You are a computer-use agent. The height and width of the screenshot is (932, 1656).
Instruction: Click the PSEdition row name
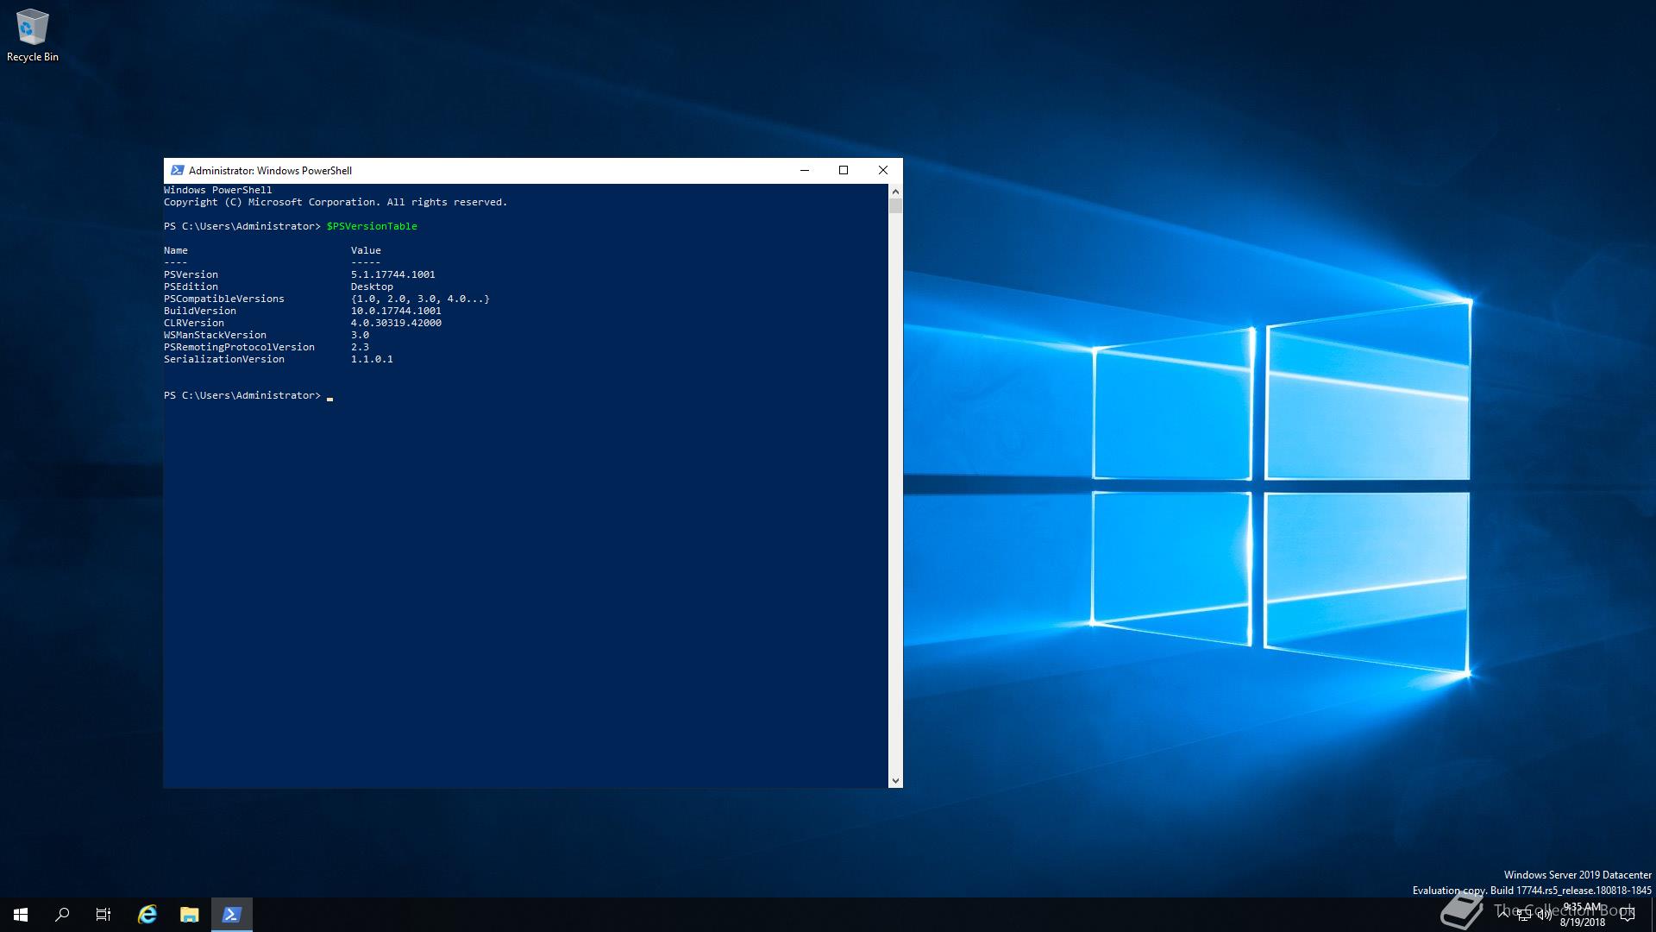tap(191, 287)
